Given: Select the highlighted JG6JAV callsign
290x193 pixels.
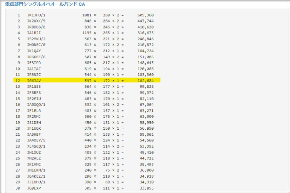Looking at the screenshot, I should 34,80.
